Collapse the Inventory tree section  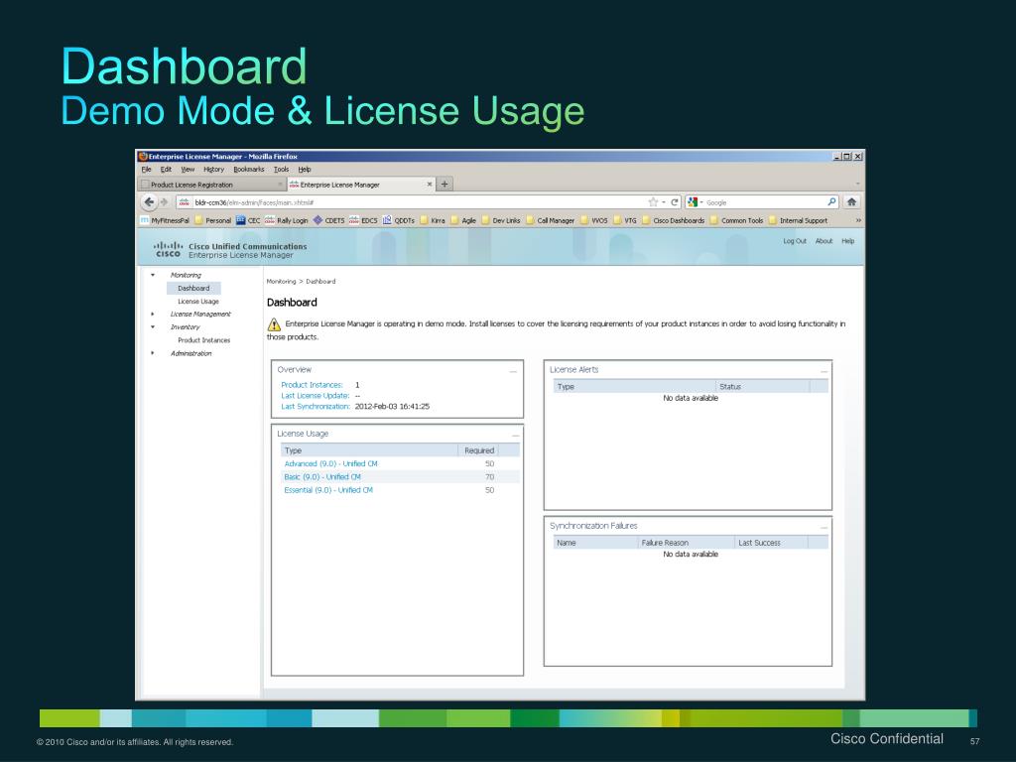[x=153, y=327]
